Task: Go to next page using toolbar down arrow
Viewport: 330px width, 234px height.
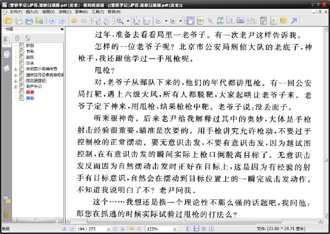Action: pyautogui.click(x=63, y=21)
